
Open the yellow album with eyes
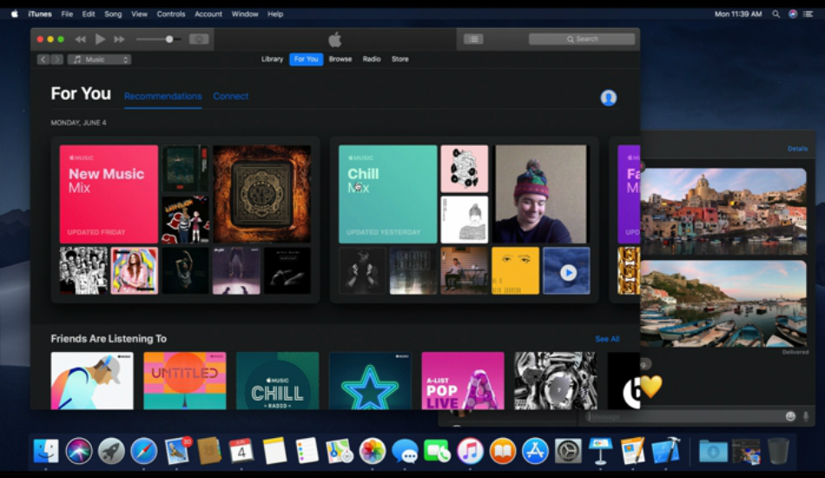pyautogui.click(x=515, y=270)
